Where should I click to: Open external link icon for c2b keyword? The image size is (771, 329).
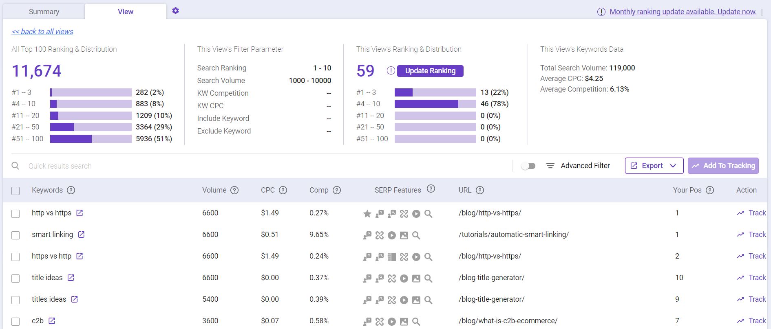[x=52, y=321]
